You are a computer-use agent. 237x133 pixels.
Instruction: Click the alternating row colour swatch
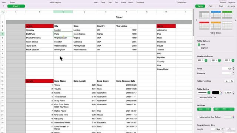tap(227, 117)
